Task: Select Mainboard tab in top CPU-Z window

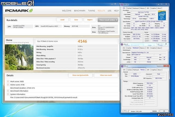Action: [x=136, y=8]
